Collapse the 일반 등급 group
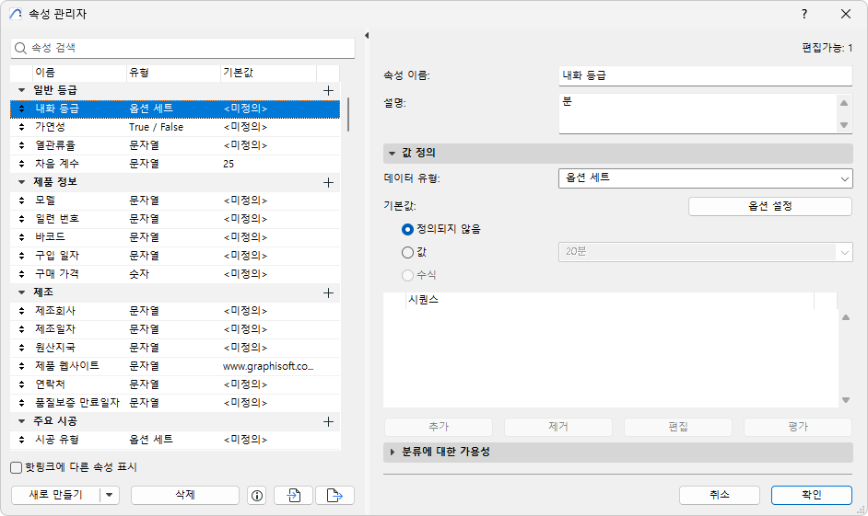Image resolution: width=868 pixels, height=516 pixels. click(21, 90)
